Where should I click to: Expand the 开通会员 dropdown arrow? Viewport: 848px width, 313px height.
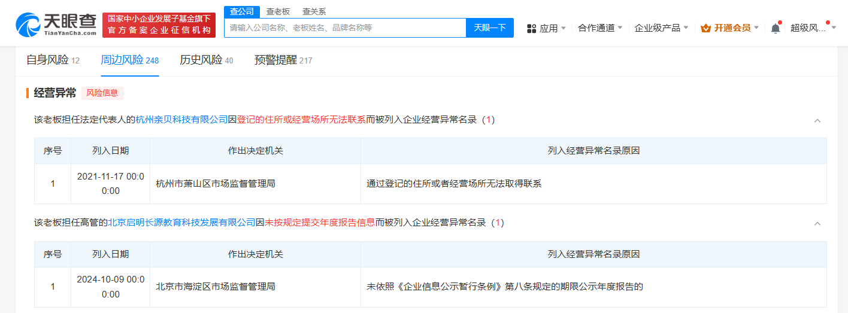pos(756,28)
